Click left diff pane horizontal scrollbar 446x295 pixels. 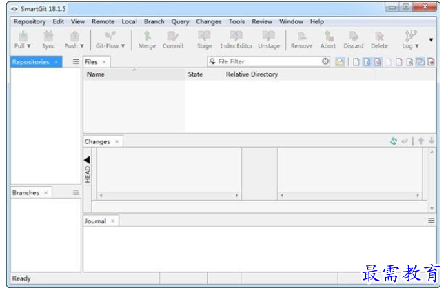169,196
